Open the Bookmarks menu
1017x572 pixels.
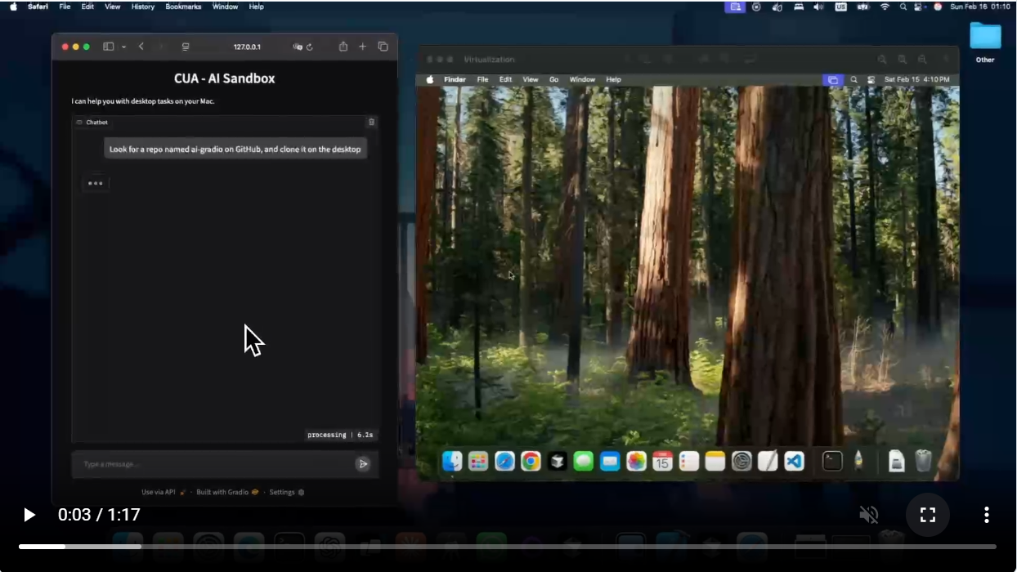click(183, 7)
